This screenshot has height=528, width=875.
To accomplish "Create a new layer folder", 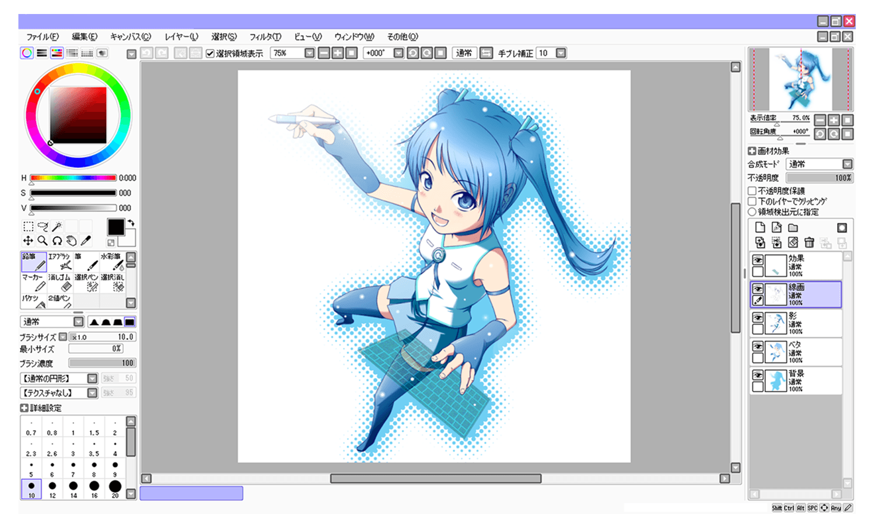I will click(x=793, y=227).
